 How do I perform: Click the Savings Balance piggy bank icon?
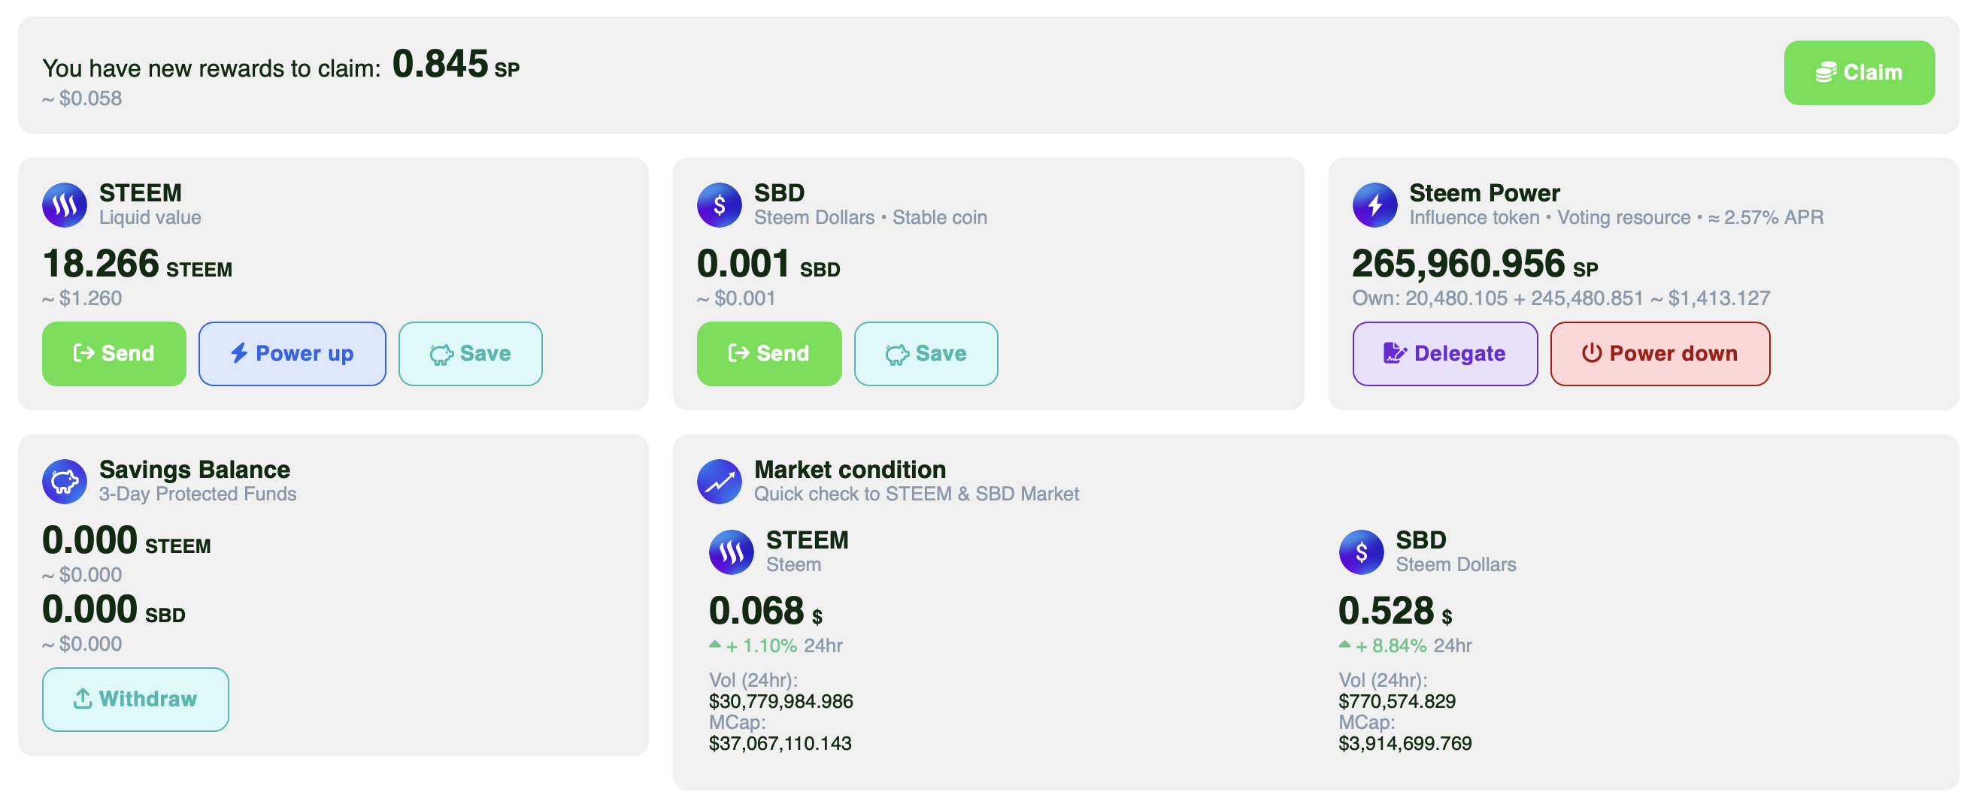point(65,481)
